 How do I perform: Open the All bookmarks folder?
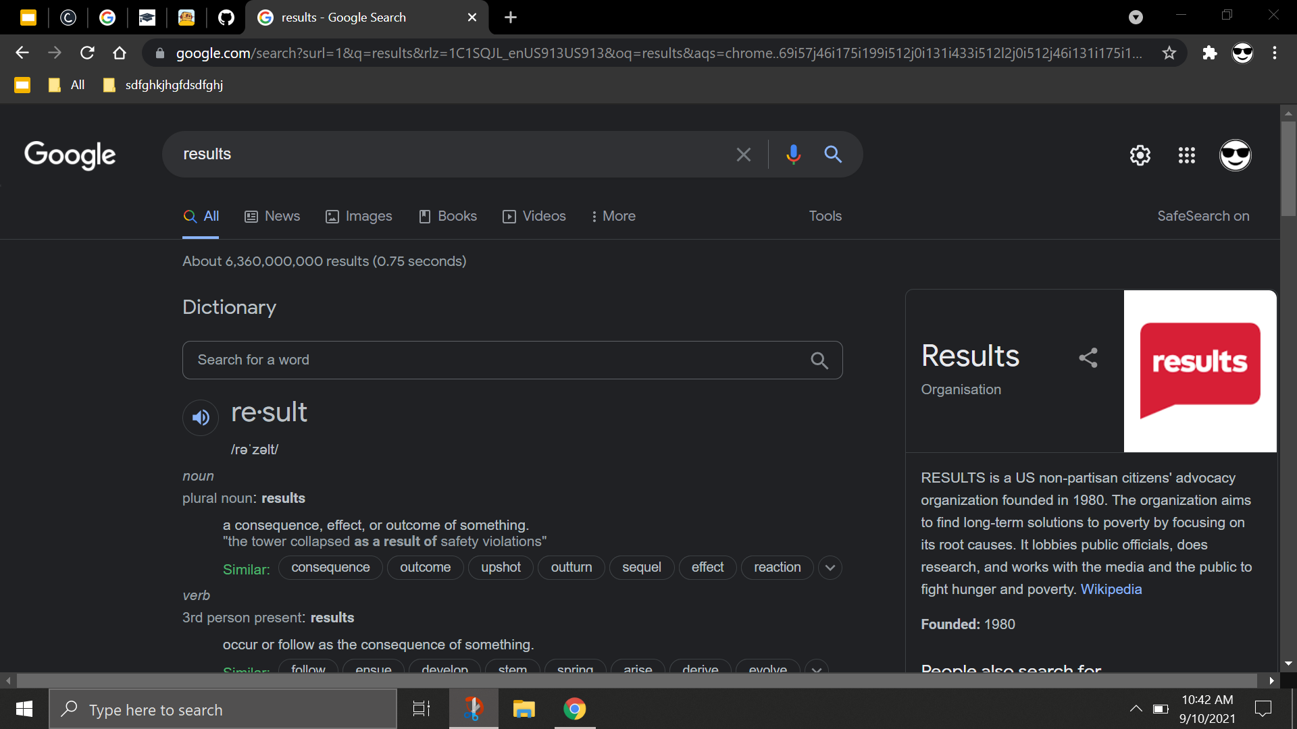pos(67,85)
